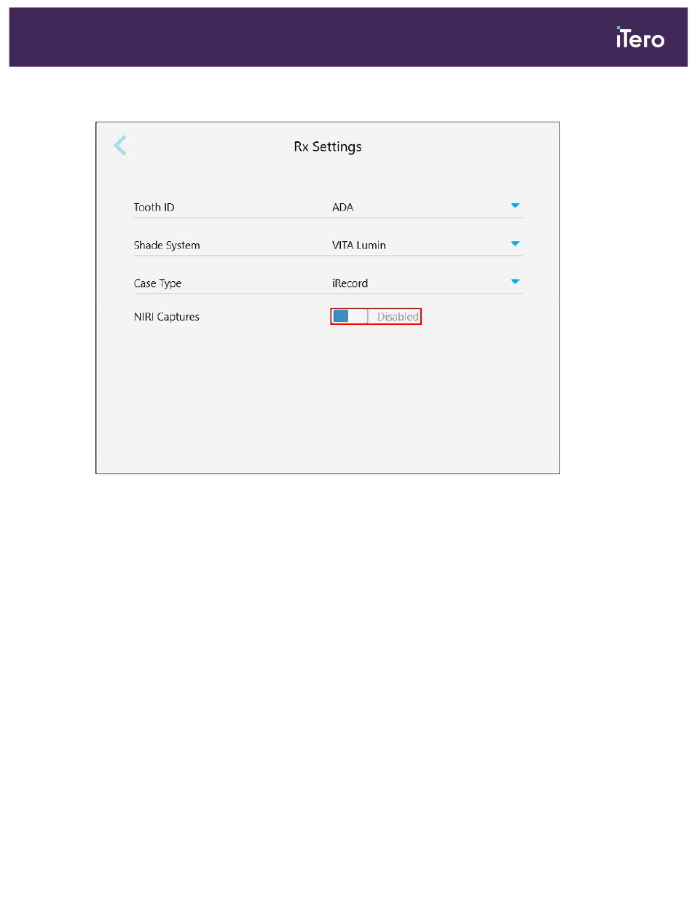This screenshot has width=692, height=904.
Task: Open the Tooth ID dropdown arrow
Action: [515, 206]
